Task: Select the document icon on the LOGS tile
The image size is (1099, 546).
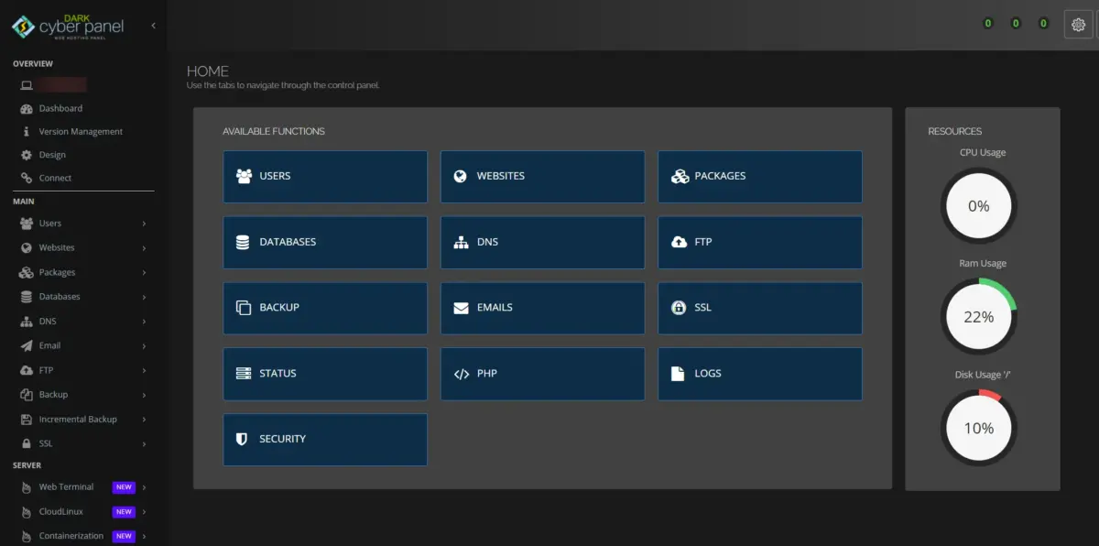Action: tap(679, 373)
